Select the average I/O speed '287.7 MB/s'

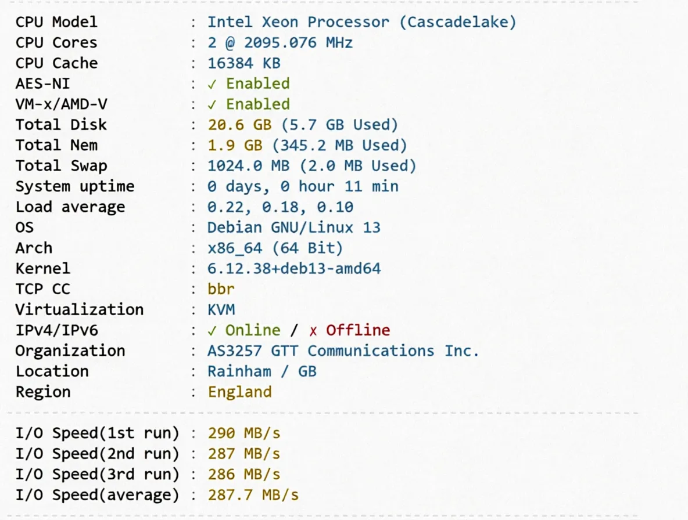(253, 494)
